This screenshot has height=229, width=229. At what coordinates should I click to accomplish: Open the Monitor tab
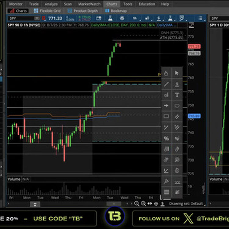pos(16,4)
